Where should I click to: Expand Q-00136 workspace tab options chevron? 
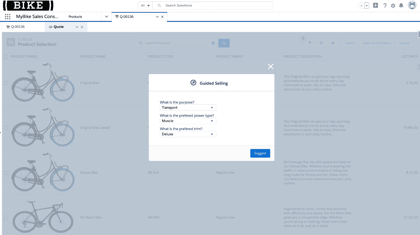pyautogui.click(x=157, y=17)
